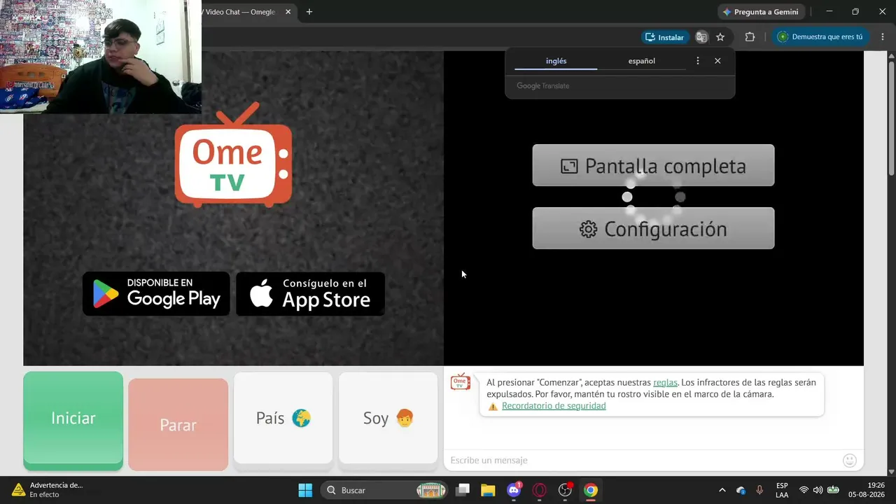Open Configuración settings button
Screen dimensions: 896x504
pyautogui.click(x=653, y=228)
